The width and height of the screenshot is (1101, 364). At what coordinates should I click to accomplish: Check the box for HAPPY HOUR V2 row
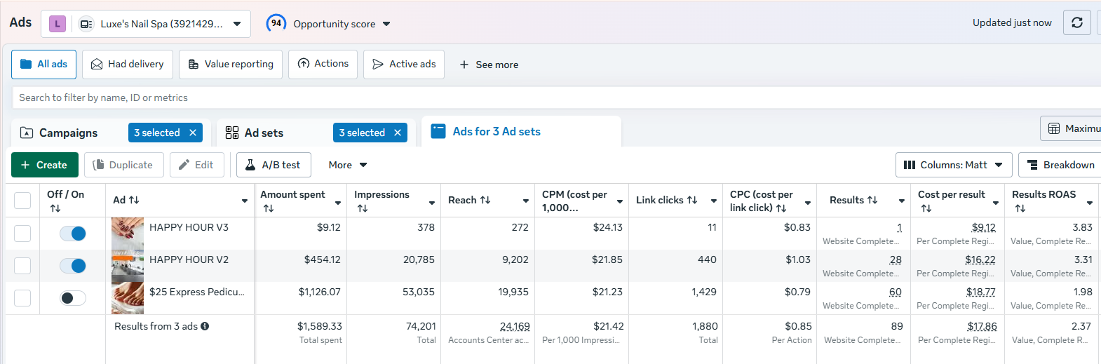tap(22, 266)
